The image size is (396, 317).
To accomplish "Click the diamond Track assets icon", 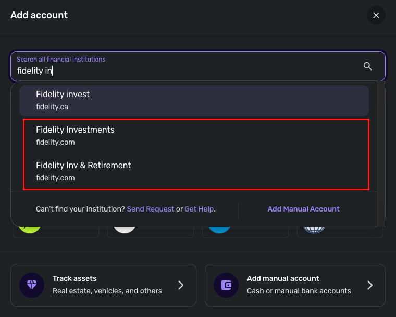I will (32, 285).
